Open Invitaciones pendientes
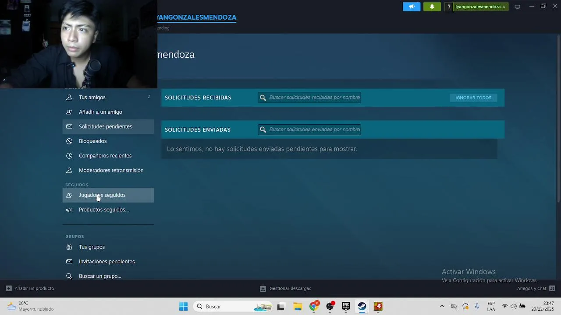This screenshot has height=315, width=561. click(108, 262)
